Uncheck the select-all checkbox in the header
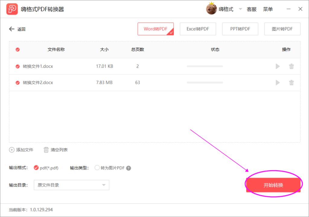The height and width of the screenshot is (217, 309). tap(17, 49)
